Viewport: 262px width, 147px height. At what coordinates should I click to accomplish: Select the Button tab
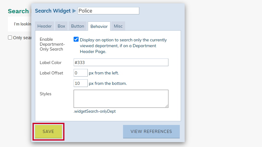tap(78, 26)
